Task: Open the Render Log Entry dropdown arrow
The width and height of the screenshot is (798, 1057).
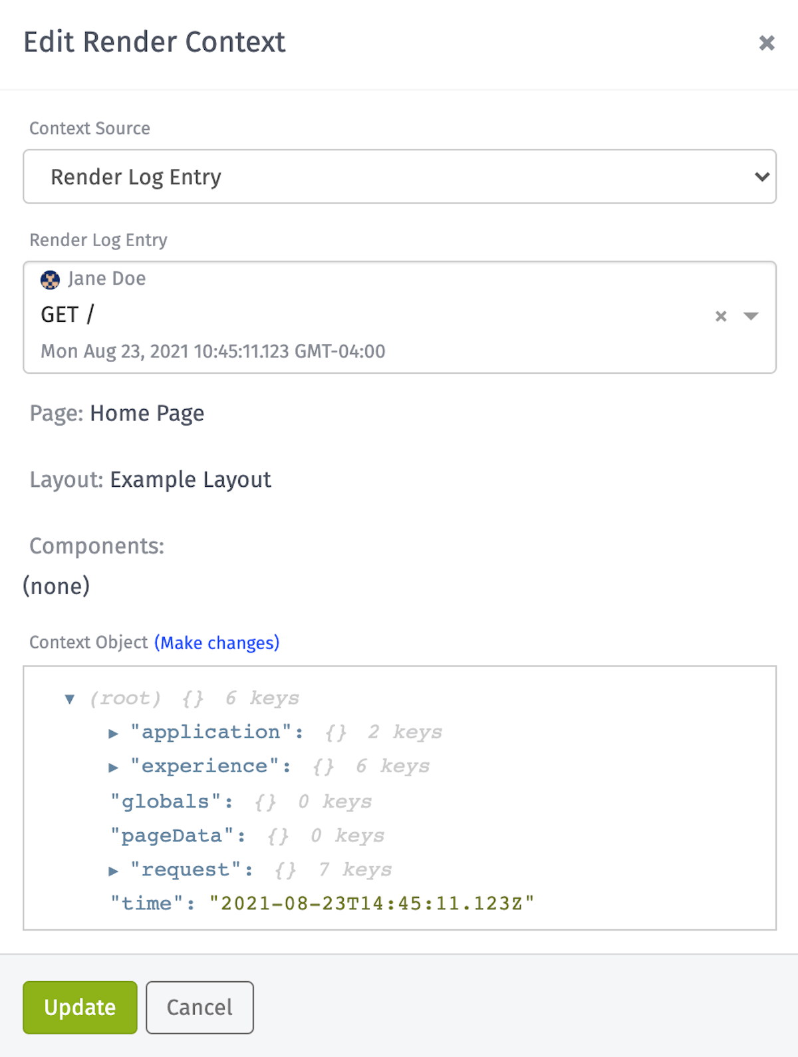Action: [751, 317]
